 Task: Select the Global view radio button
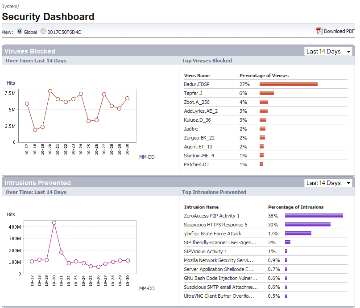[x=20, y=32]
